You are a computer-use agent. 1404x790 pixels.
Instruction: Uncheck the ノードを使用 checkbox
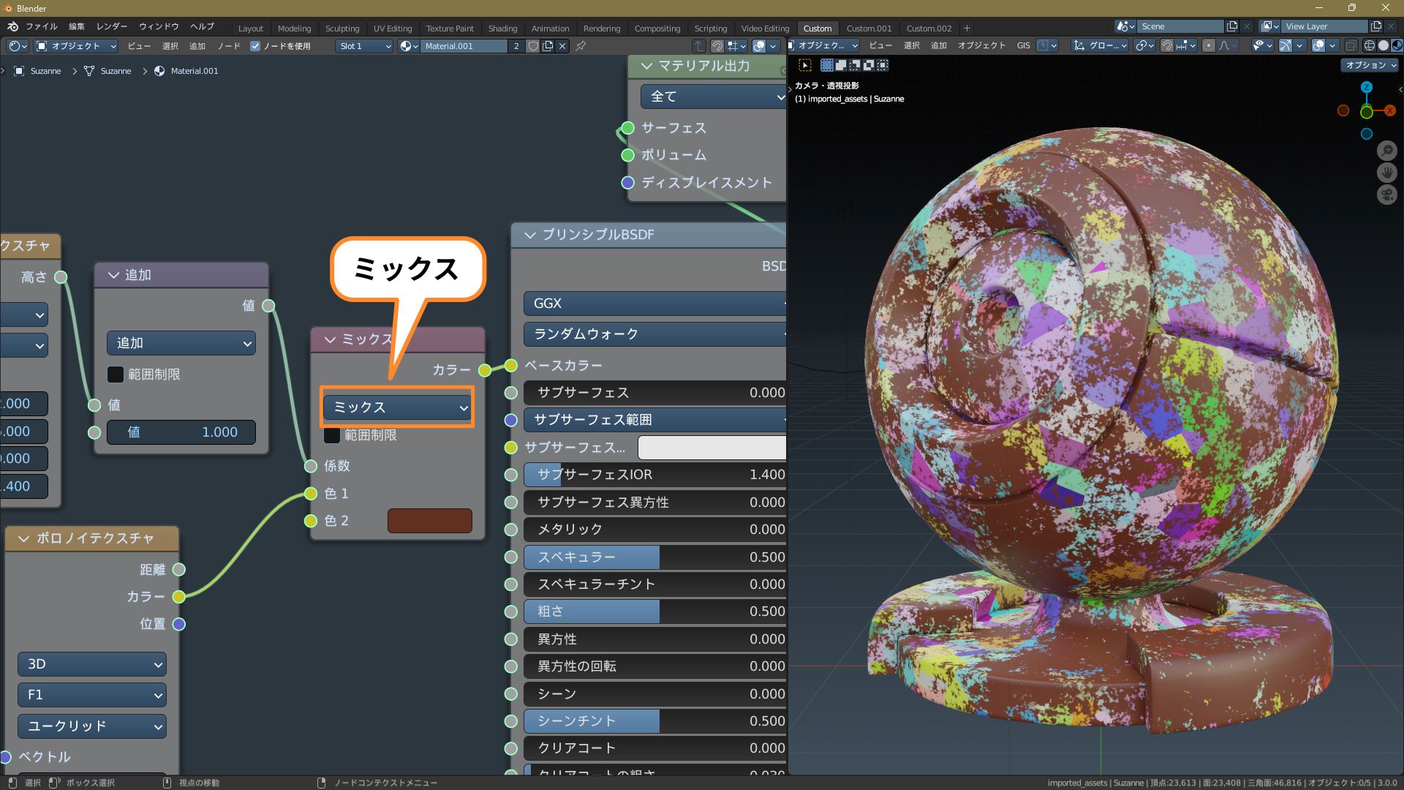tap(255, 46)
